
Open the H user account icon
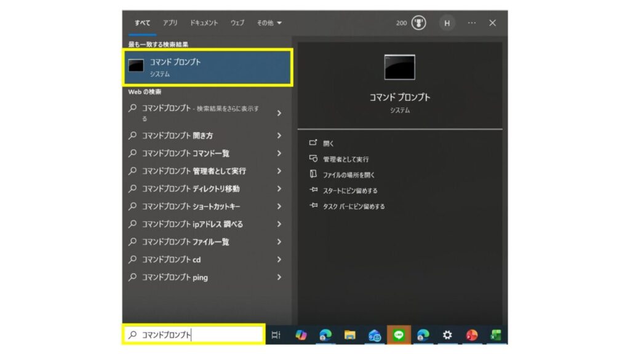[447, 23]
